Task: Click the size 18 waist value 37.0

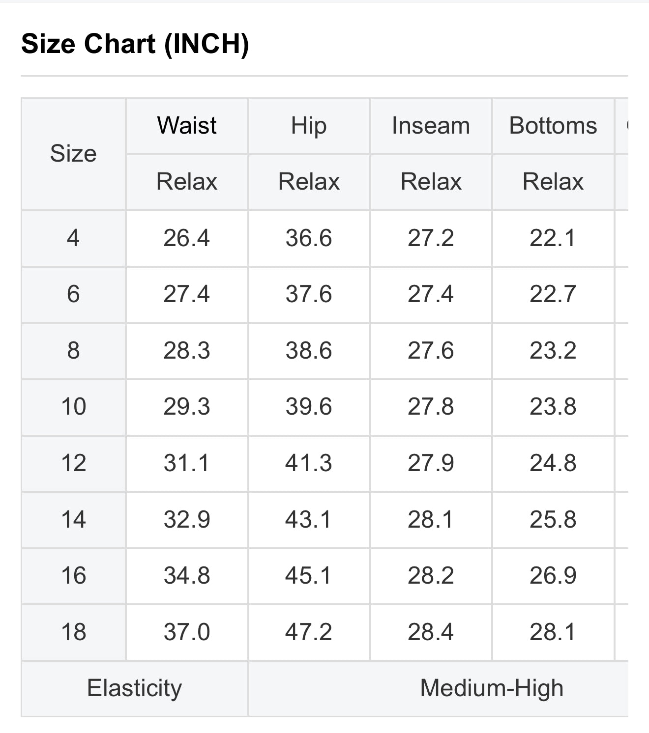Action: pyautogui.click(x=187, y=632)
